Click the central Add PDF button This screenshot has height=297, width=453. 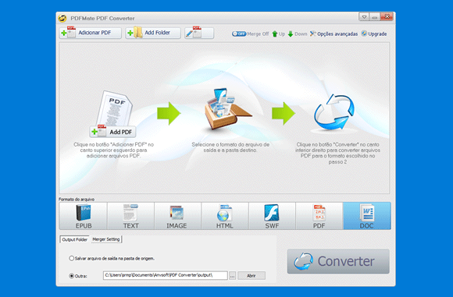pos(112,132)
